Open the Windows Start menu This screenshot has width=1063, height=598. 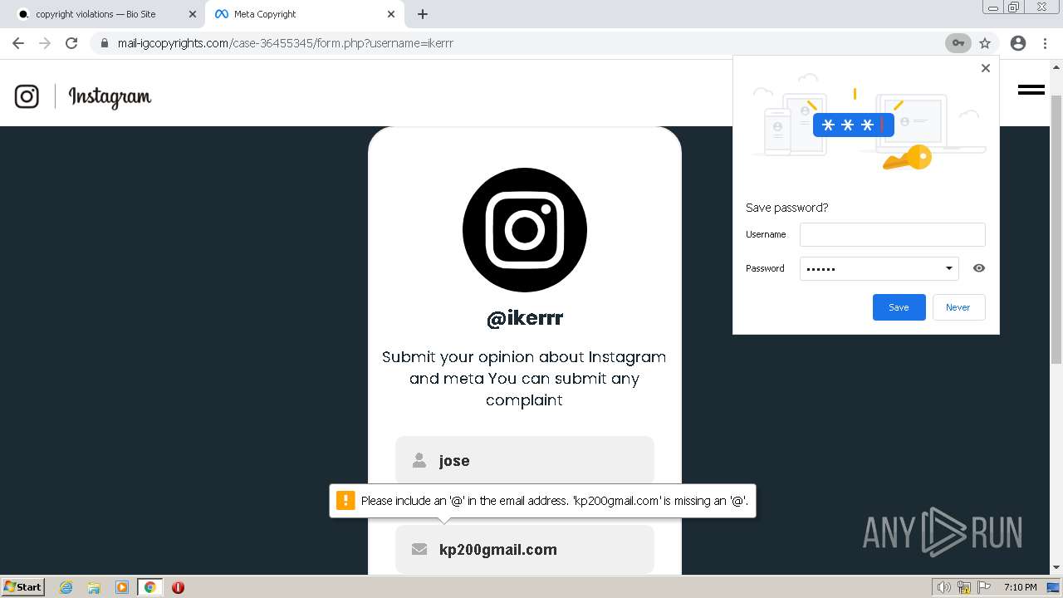click(x=23, y=587)
